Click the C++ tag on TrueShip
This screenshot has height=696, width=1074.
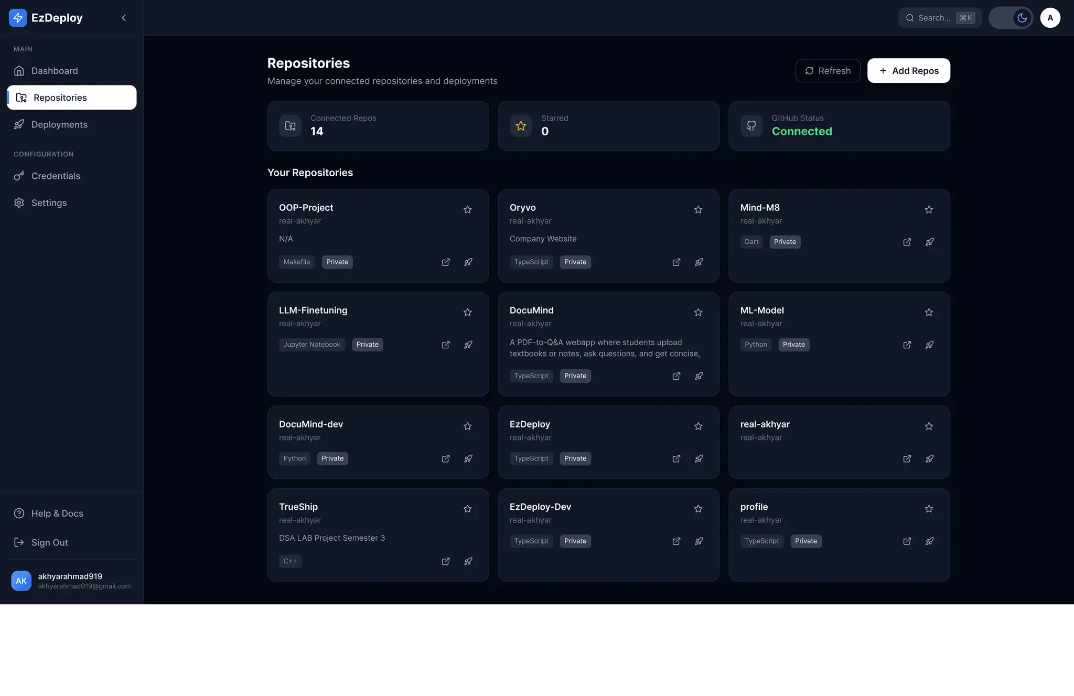(x=290, y=561)
